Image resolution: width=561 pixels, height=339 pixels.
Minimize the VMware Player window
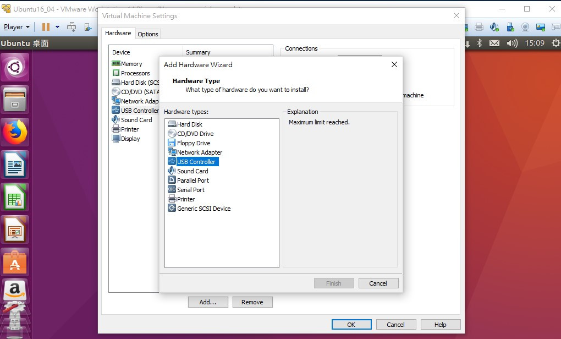[502, 9]
